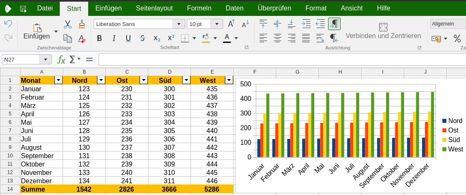Click the Cut scissors icon
Image resolution: width=466 pixels, height=195 pixels.
tap(67, 25)
